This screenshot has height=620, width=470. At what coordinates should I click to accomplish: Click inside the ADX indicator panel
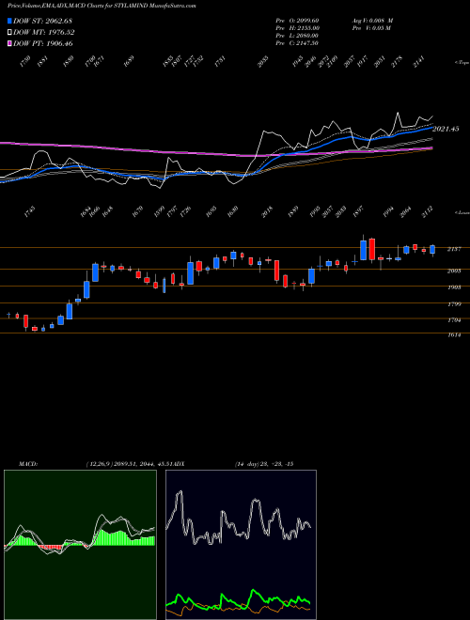[x=241, y=545]
